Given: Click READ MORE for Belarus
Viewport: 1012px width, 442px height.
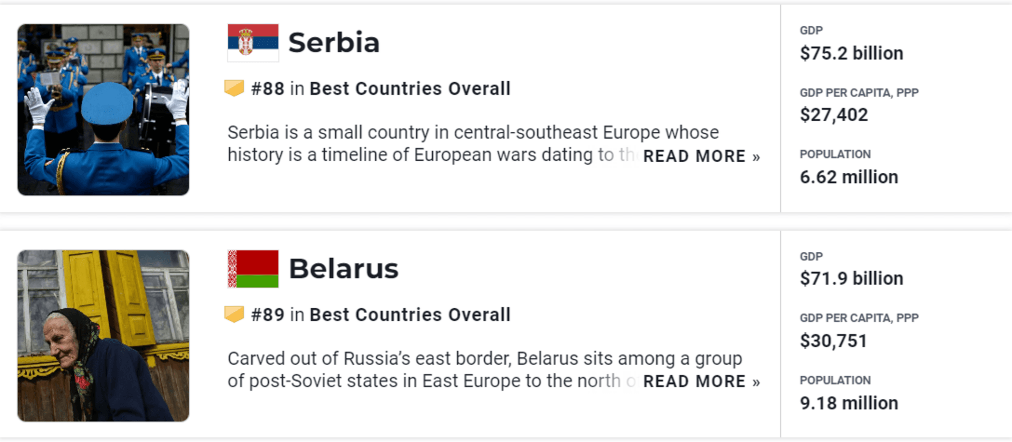Looking at the screenshot, I should pyautogui.click(x=693, y=381).
